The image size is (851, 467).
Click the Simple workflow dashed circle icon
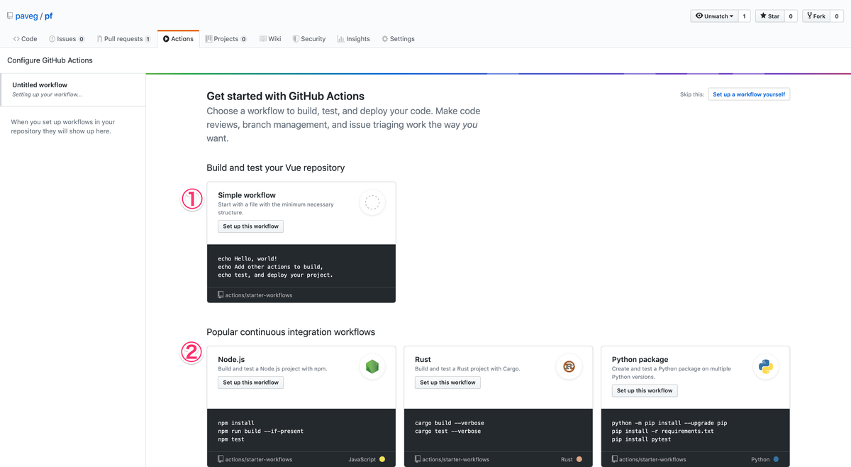[x=372, y=203]
